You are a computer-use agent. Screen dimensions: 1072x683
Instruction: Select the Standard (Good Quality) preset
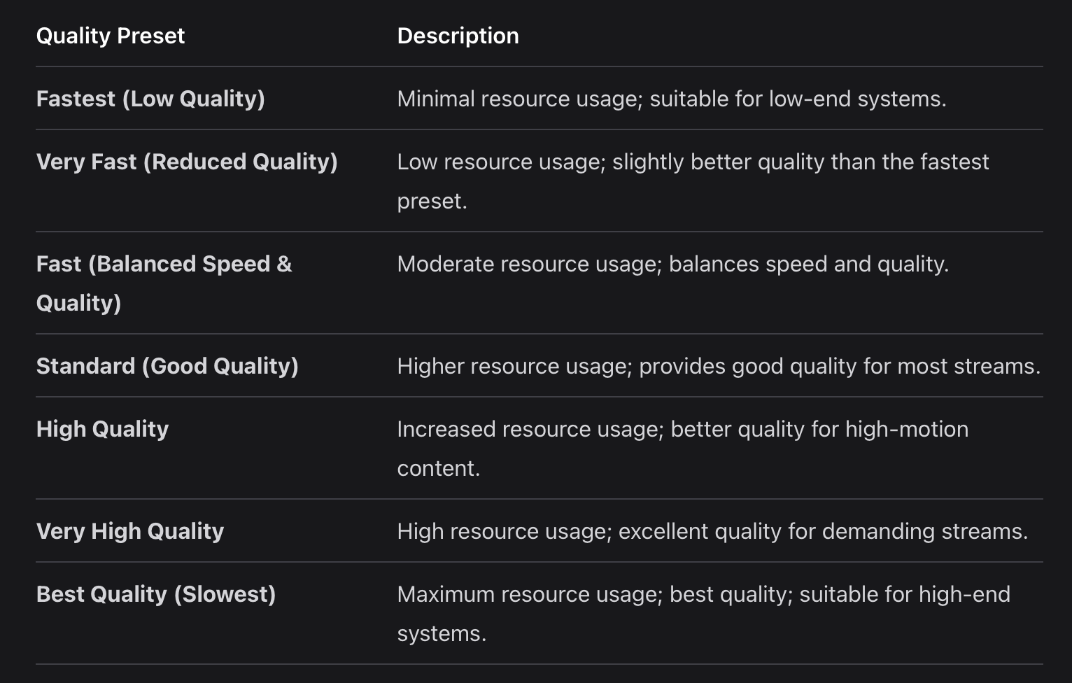click(167, 366)
